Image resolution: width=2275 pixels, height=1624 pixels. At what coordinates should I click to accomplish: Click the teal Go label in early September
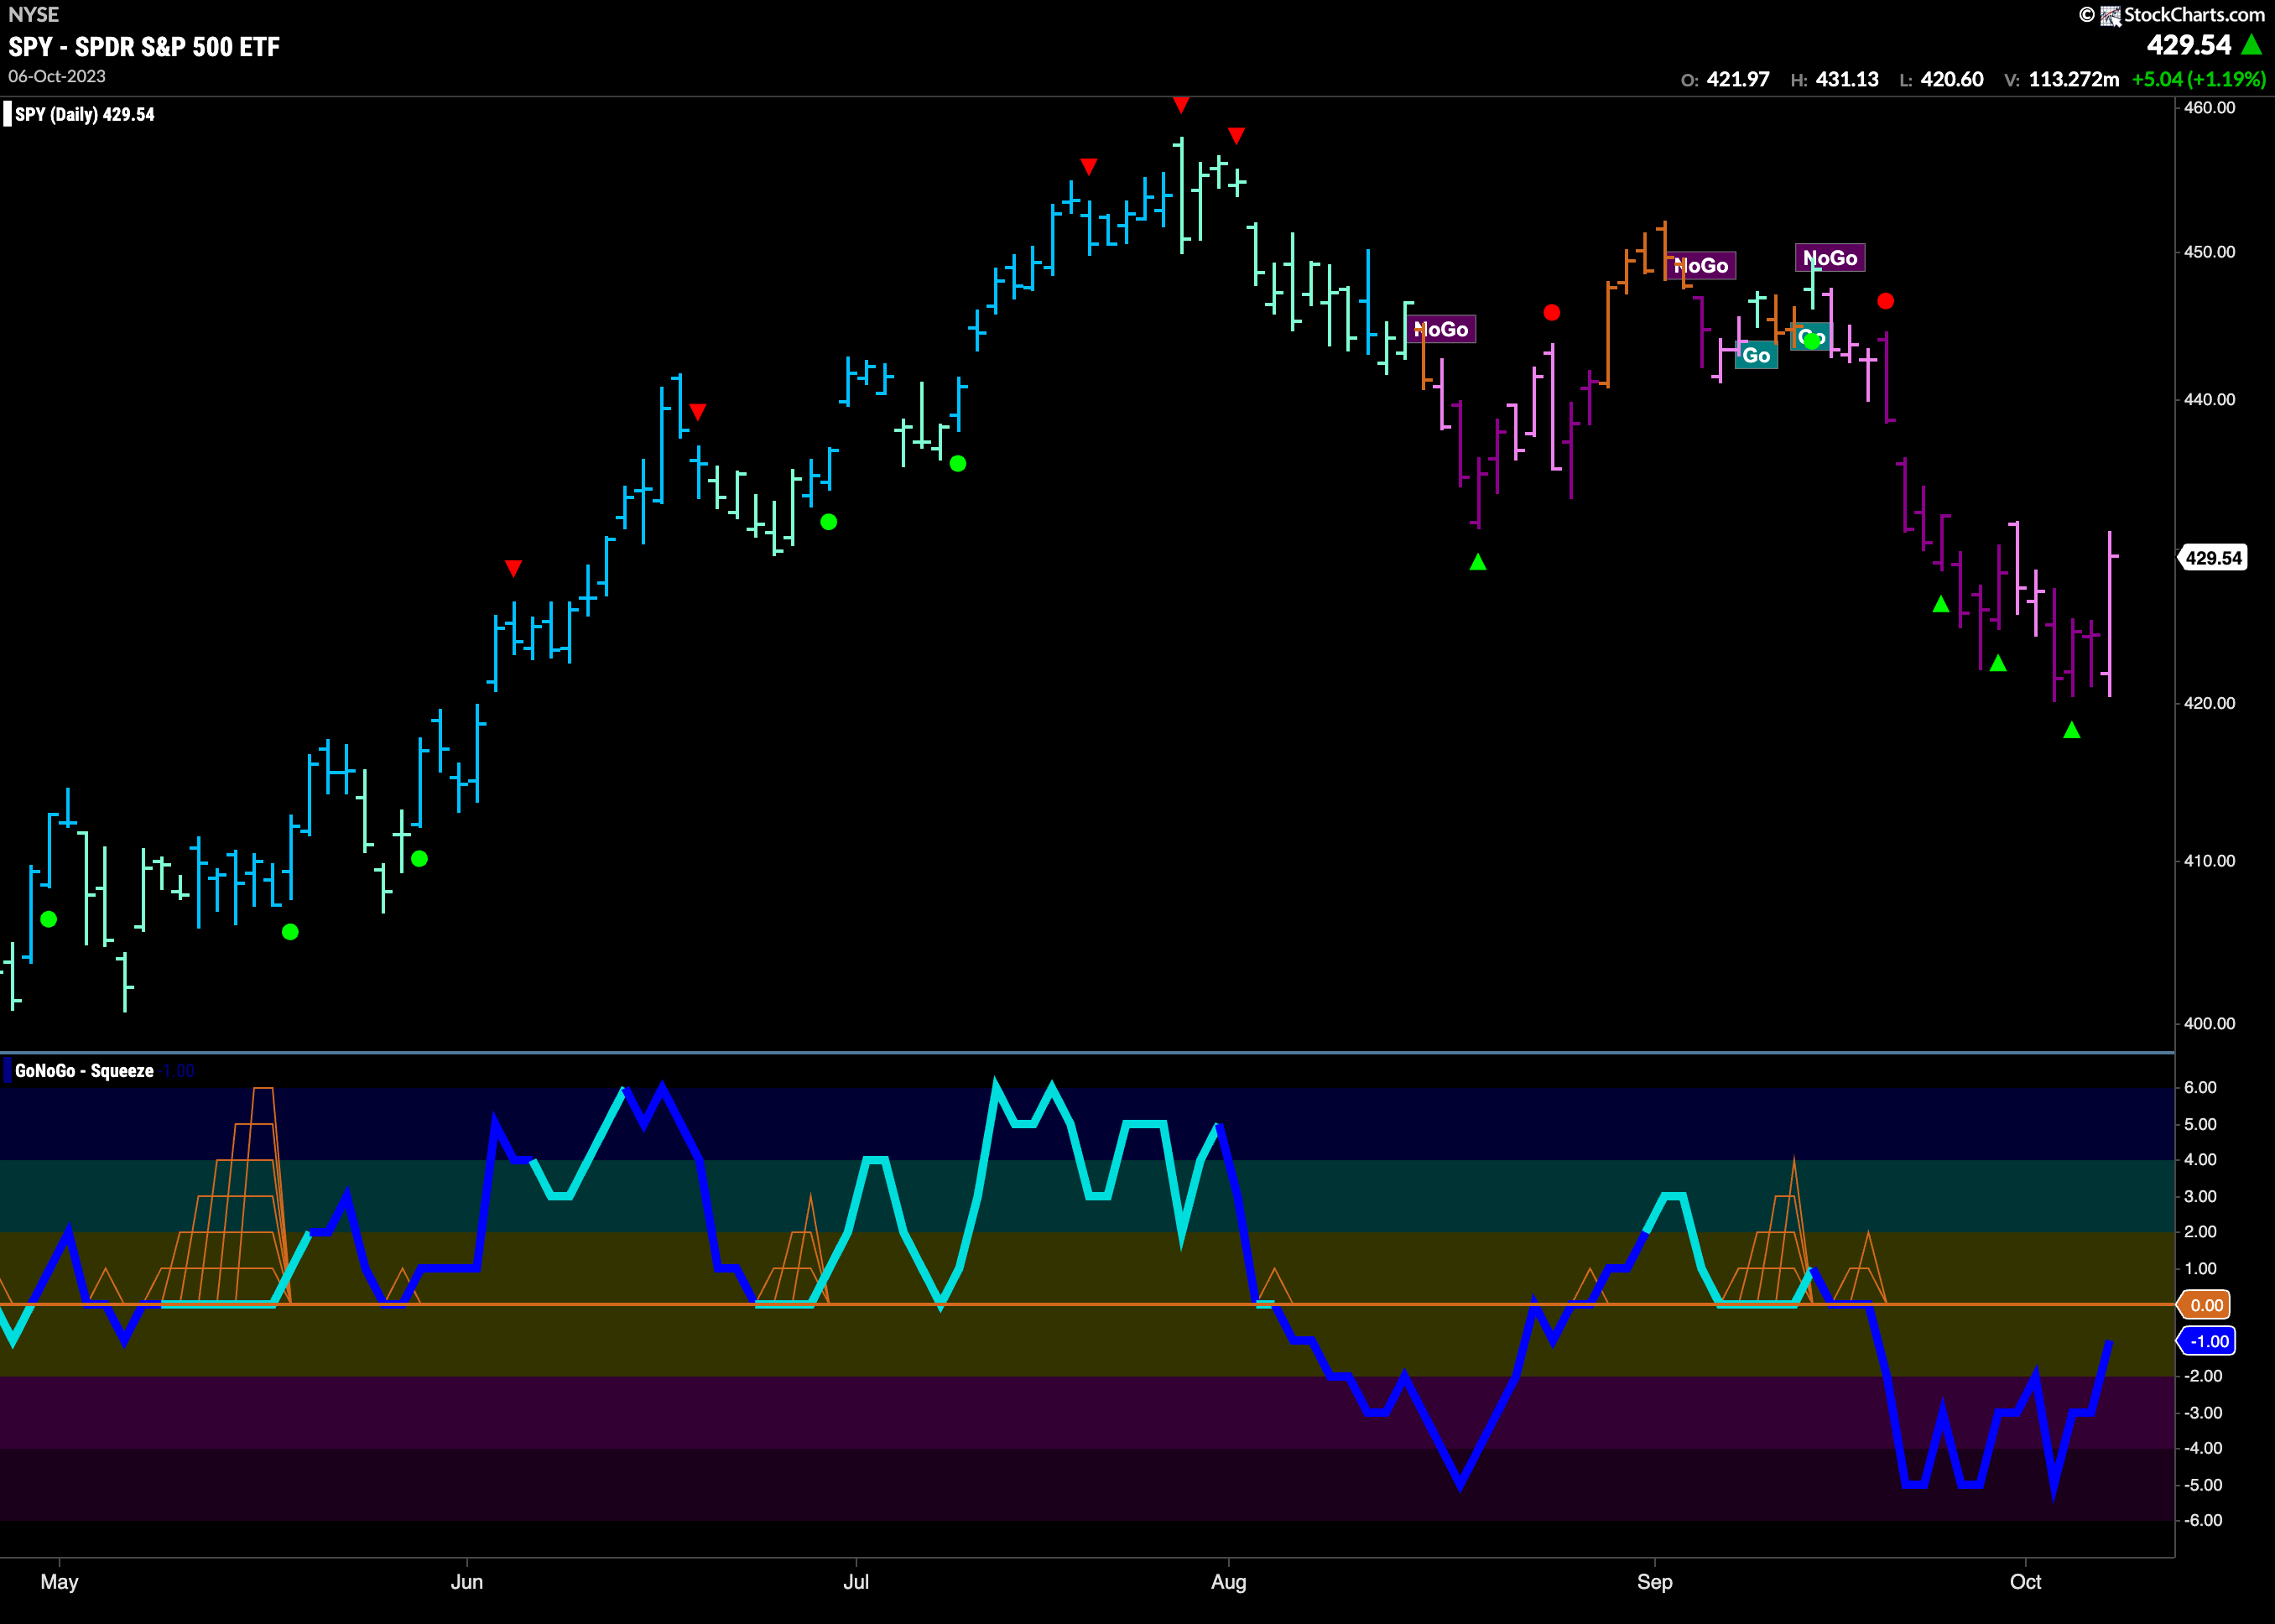click(1755, 355)
